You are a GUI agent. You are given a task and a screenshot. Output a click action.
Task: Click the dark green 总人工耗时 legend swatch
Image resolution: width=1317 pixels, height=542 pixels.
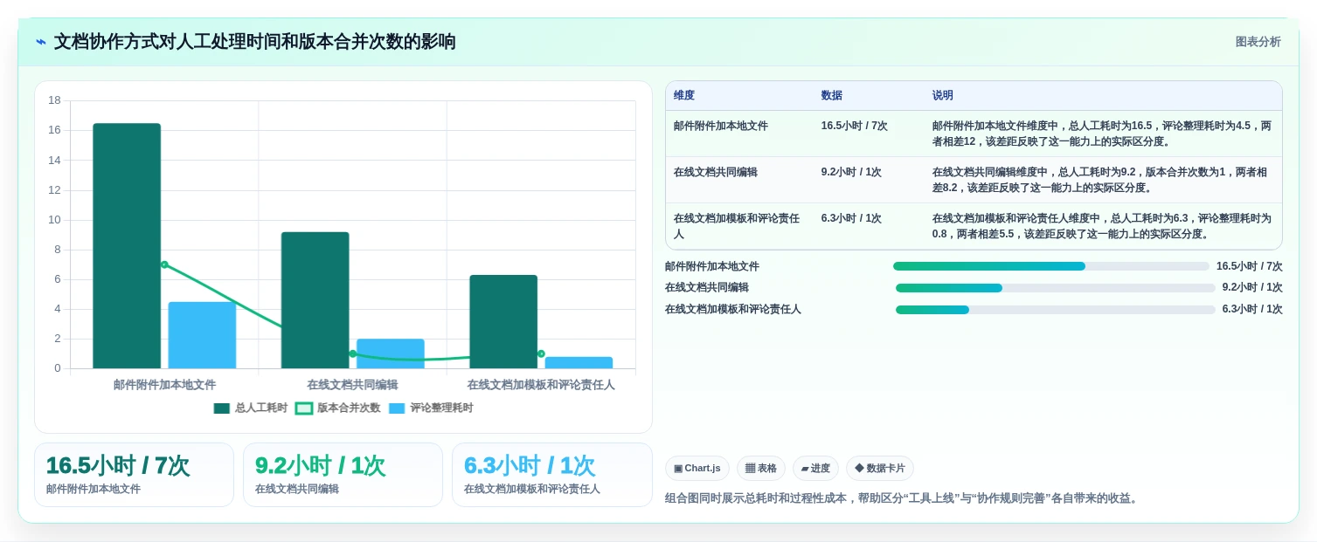point(222,408)
